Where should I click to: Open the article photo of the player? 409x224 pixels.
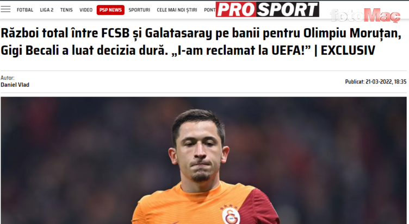203,160
